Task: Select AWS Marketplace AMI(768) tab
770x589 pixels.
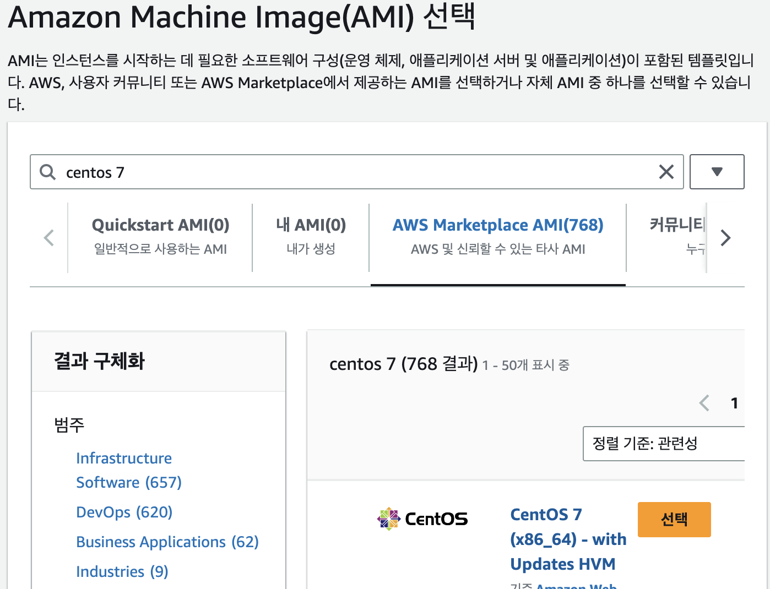Action: (x=498, y=237)
